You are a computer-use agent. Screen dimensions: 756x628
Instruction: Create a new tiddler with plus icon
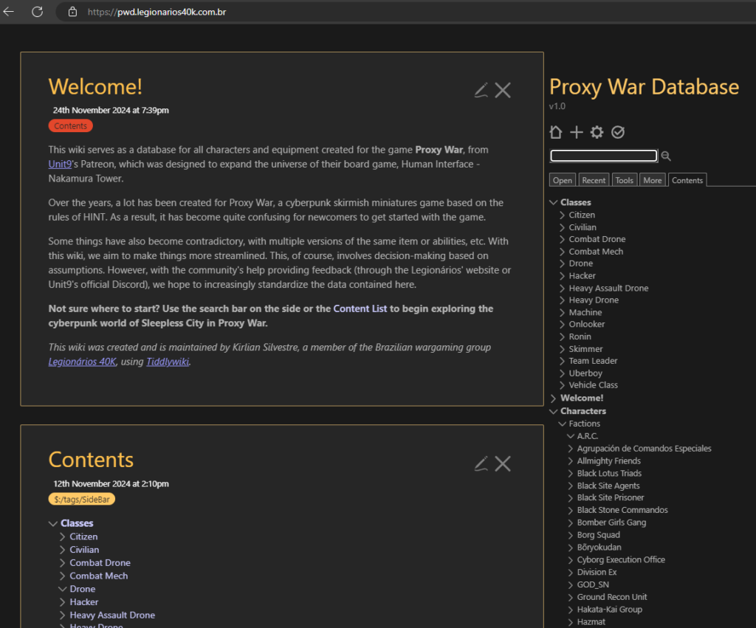(577, 132)
